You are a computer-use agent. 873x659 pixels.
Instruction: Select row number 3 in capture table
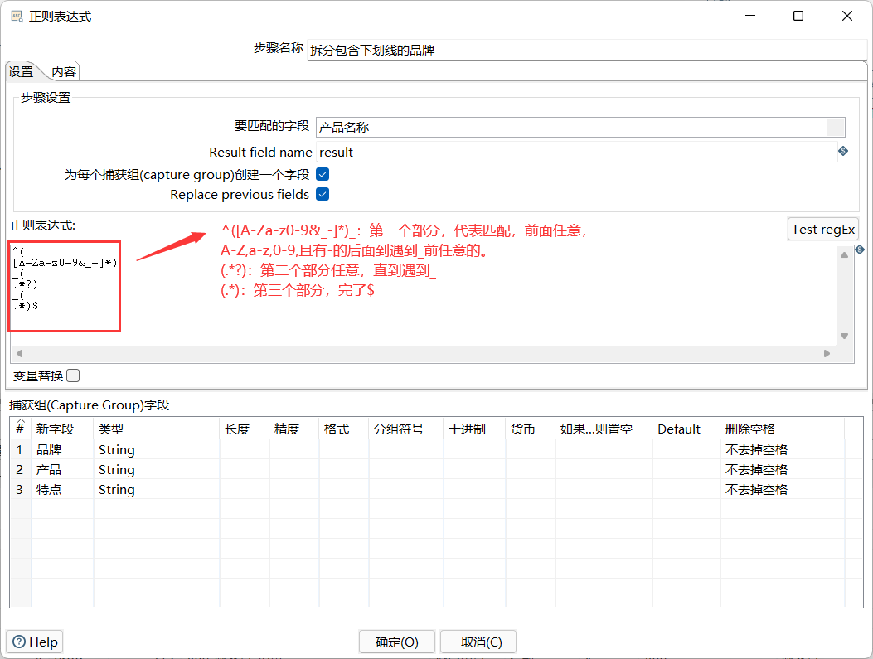(x=20, y=490)
